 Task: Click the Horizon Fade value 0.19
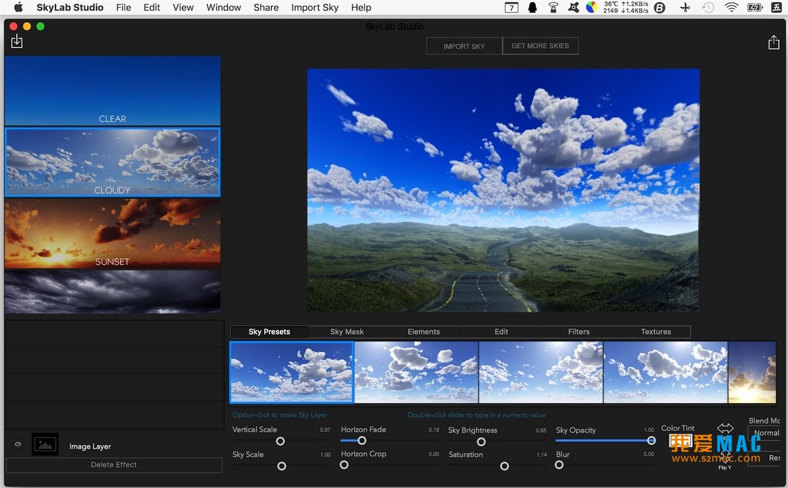pos(433,430)
